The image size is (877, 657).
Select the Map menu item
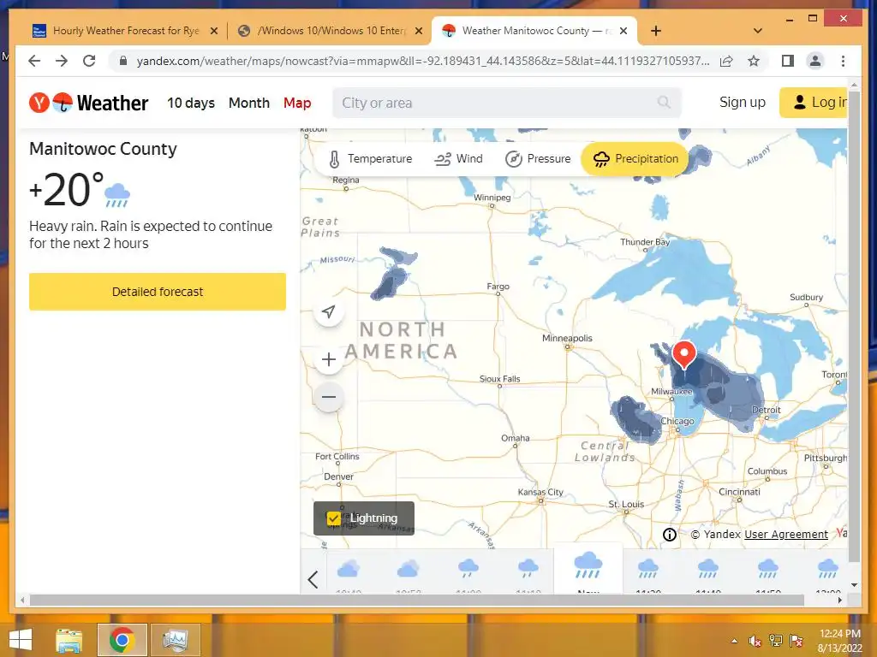tap(297, 103)
